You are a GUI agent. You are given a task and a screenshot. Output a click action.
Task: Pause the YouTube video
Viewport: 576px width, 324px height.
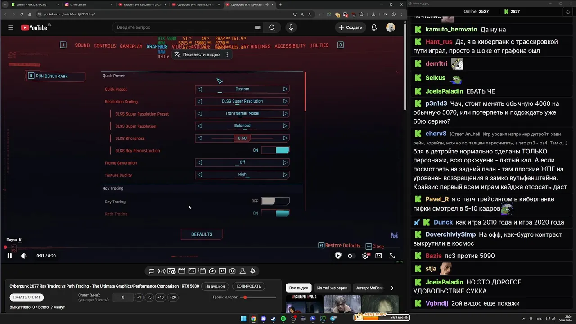coord(9,256)
